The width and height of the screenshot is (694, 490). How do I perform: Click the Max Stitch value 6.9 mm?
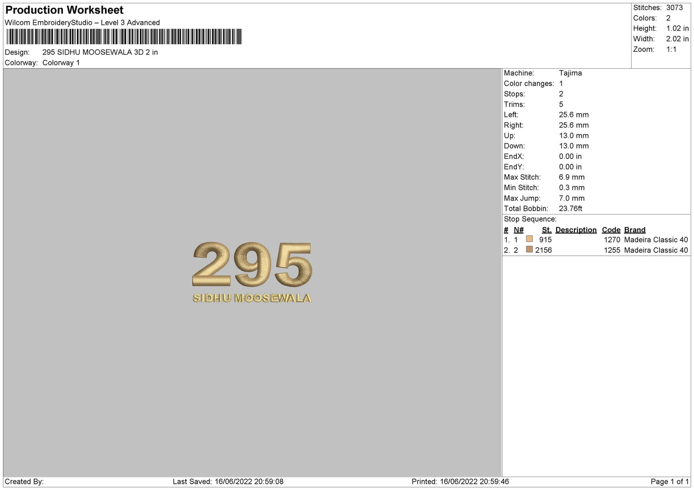pyautogui.click(x=572, y=178)
